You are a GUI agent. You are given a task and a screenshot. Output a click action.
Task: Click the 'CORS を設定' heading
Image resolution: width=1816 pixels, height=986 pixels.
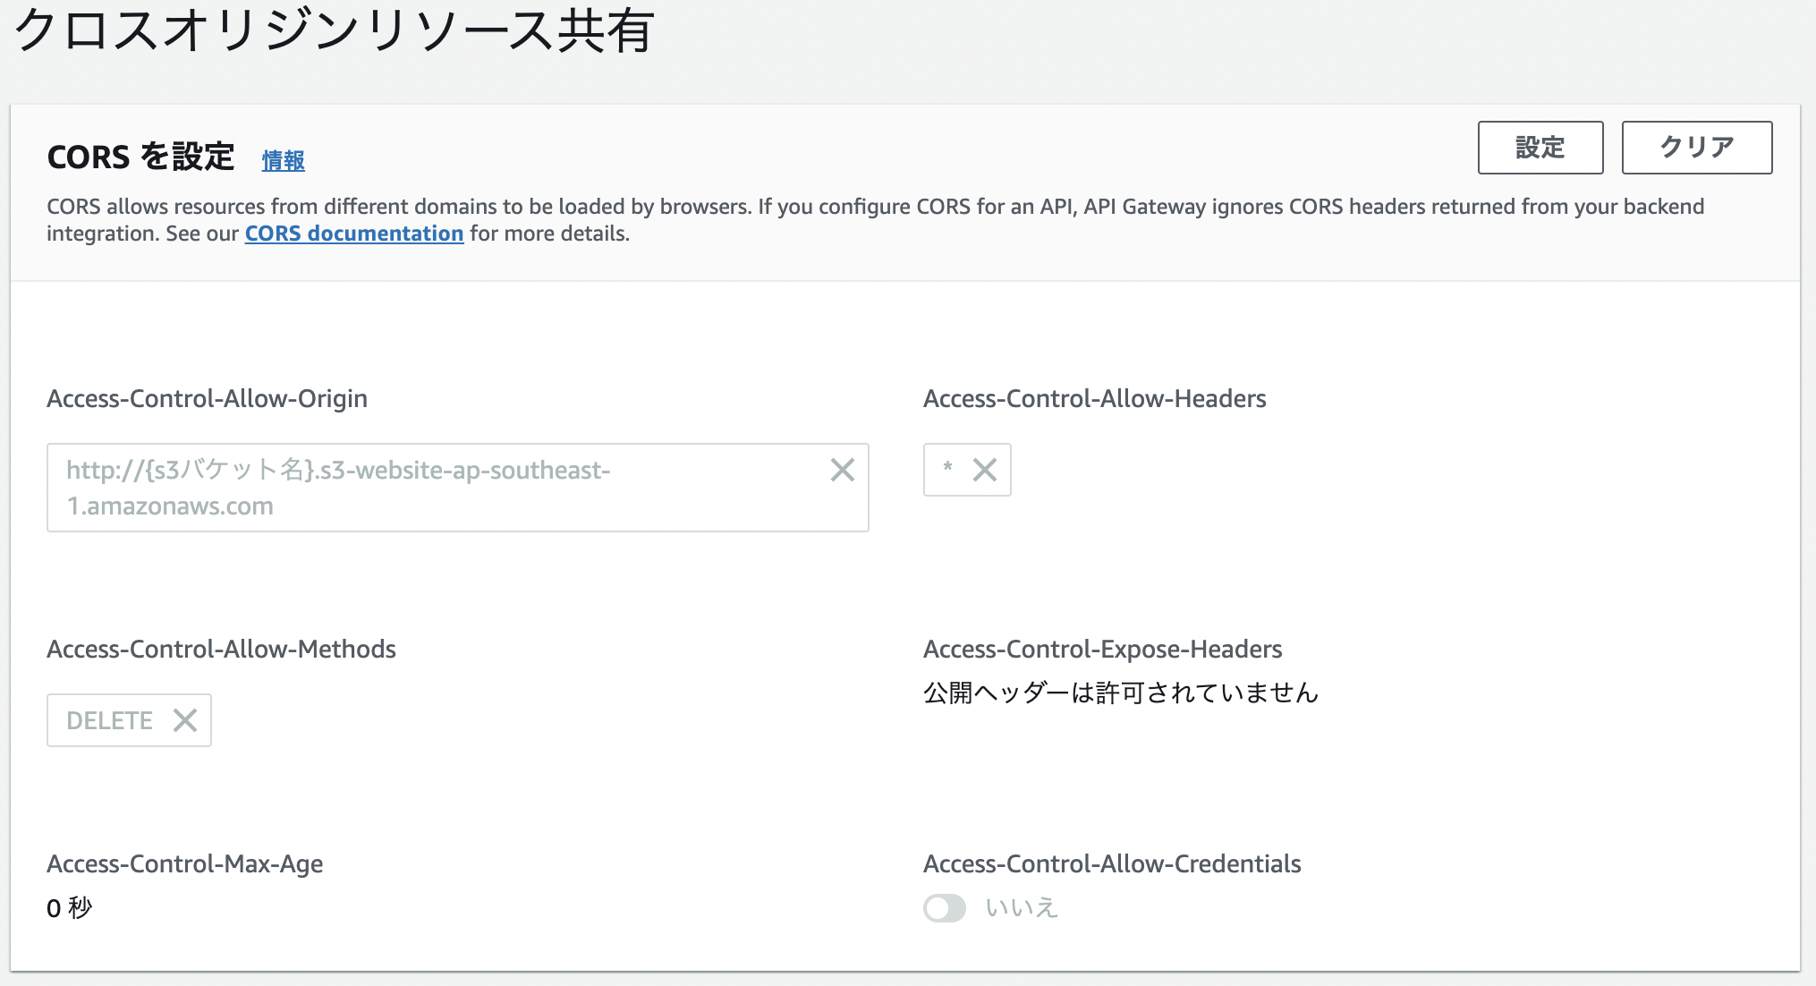[x=140, y=157]
